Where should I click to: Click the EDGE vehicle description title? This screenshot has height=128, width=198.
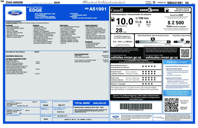[x=36, y=10]
